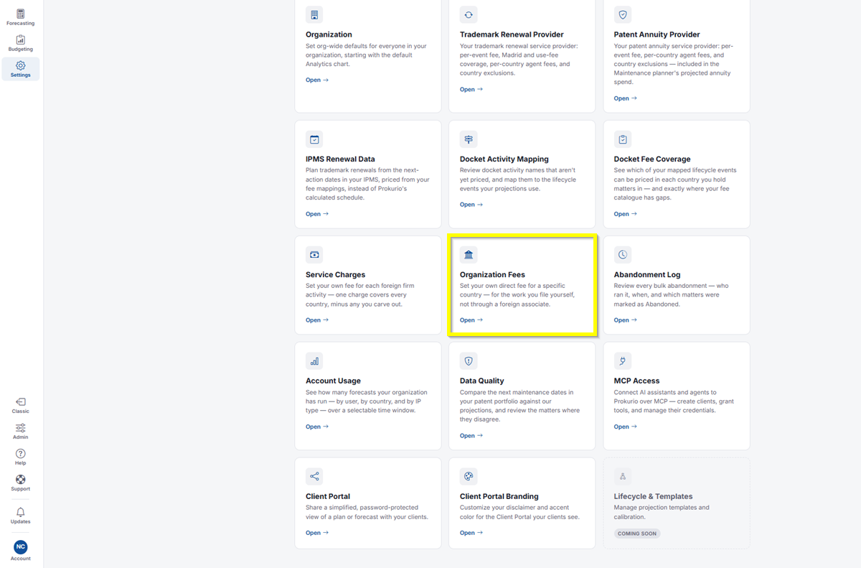861x568 pixels.
Task: Open link under Docket Activity Mapping
Action: coord(471,205)
